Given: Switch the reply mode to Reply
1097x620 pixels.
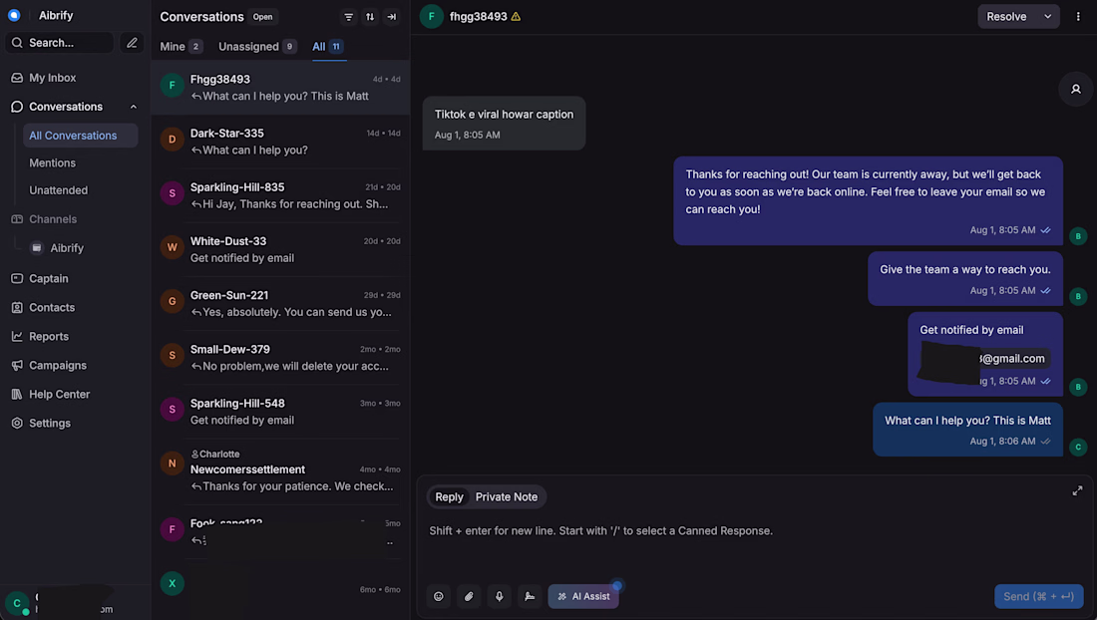Looking at the screenshot, I should click(x=449, y=497).
